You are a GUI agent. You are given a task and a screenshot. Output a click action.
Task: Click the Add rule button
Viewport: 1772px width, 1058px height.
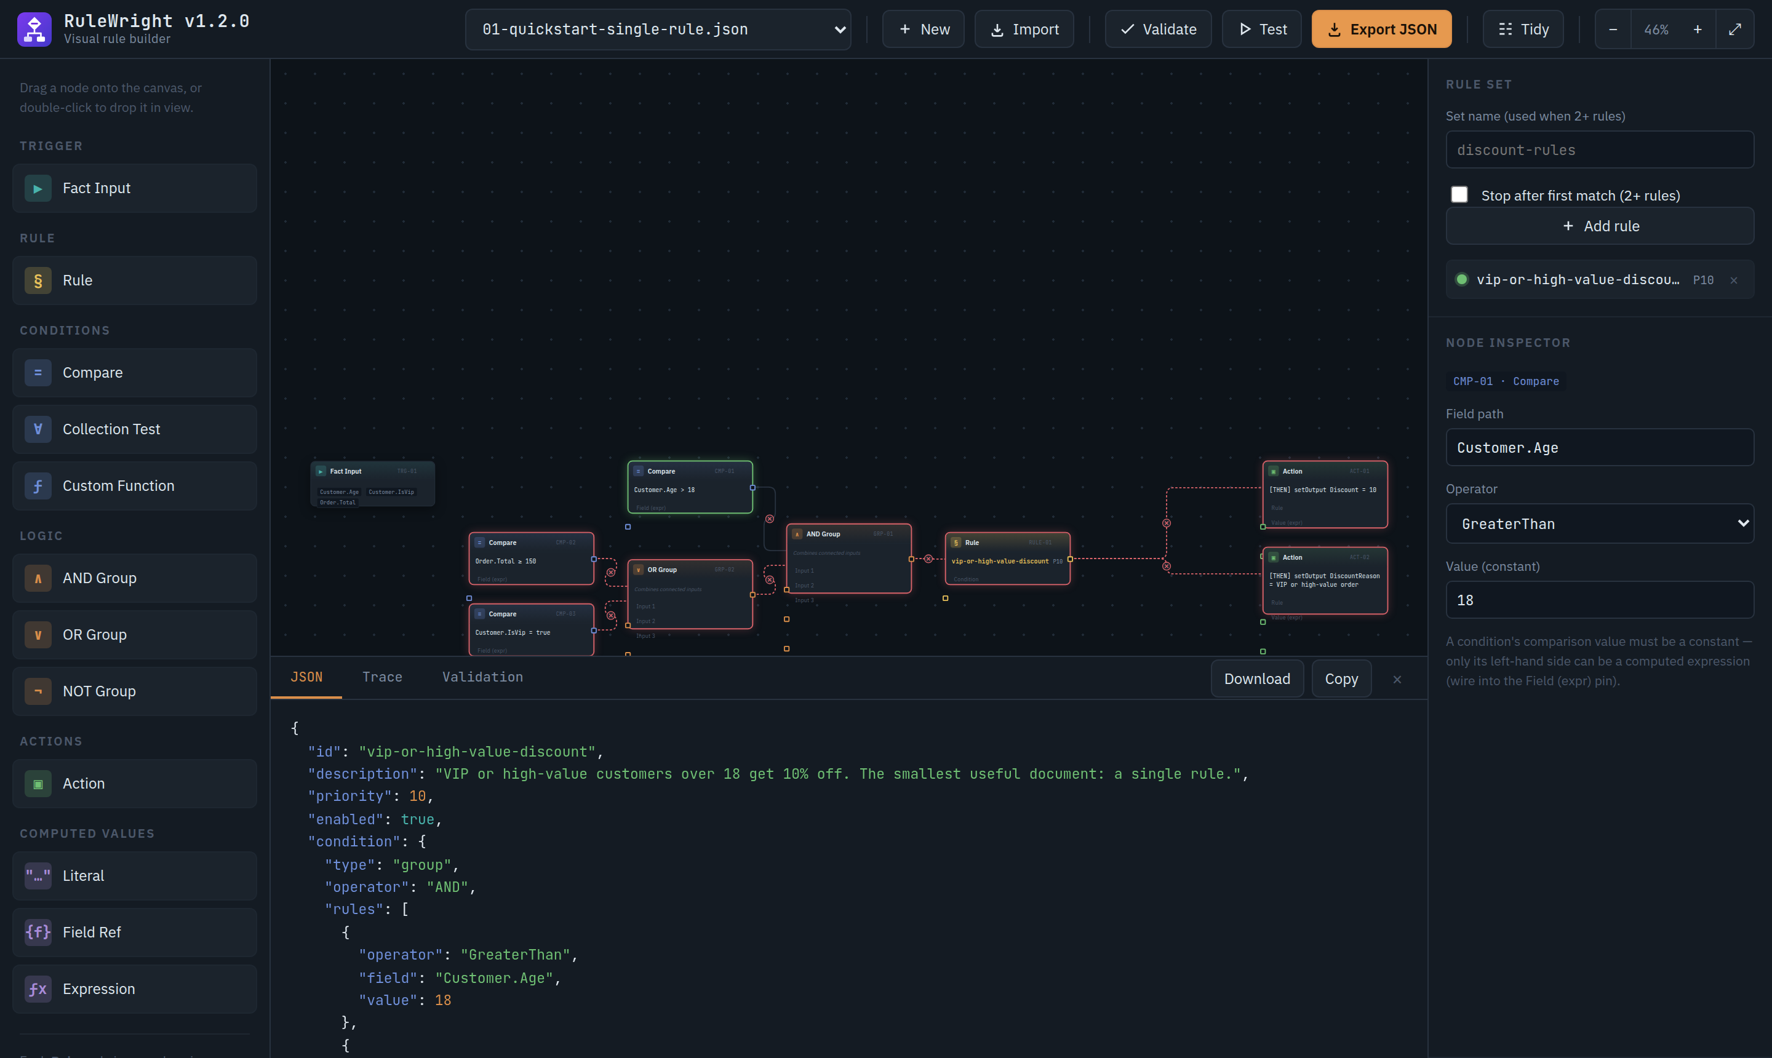(1600, 226)
